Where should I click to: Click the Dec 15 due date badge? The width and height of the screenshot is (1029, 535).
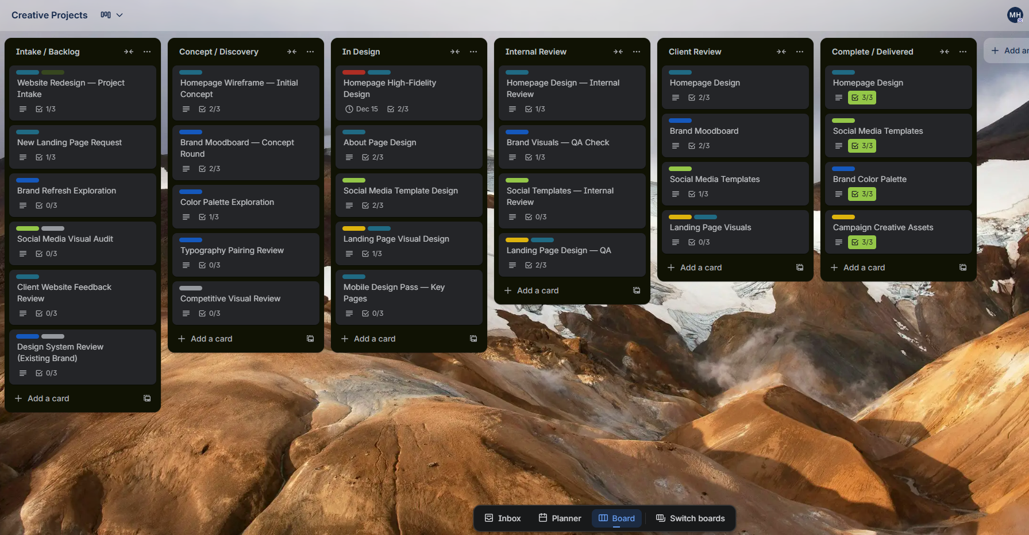[361, 109]
